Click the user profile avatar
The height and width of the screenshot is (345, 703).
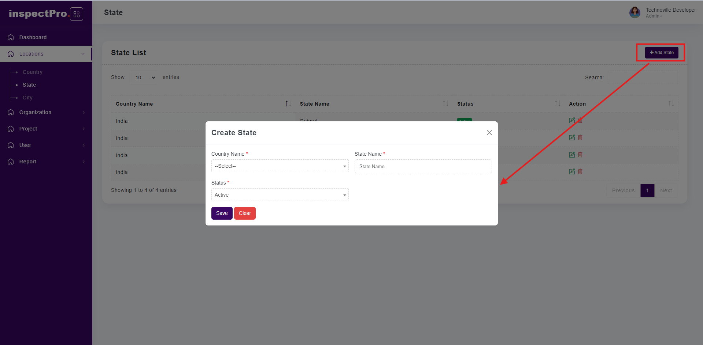click(634, 12)
